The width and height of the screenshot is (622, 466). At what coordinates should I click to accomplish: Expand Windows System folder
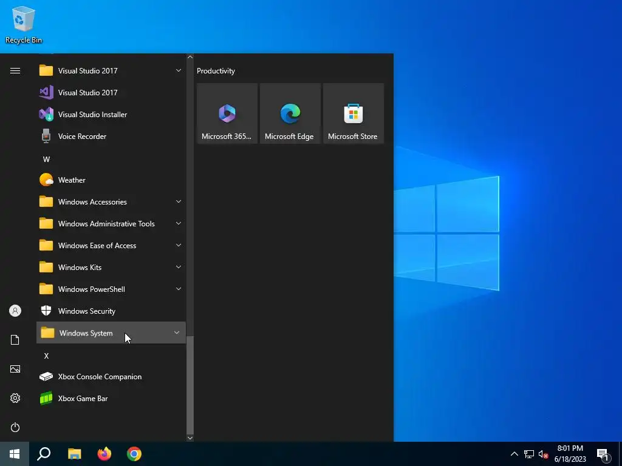click(111, 333)
